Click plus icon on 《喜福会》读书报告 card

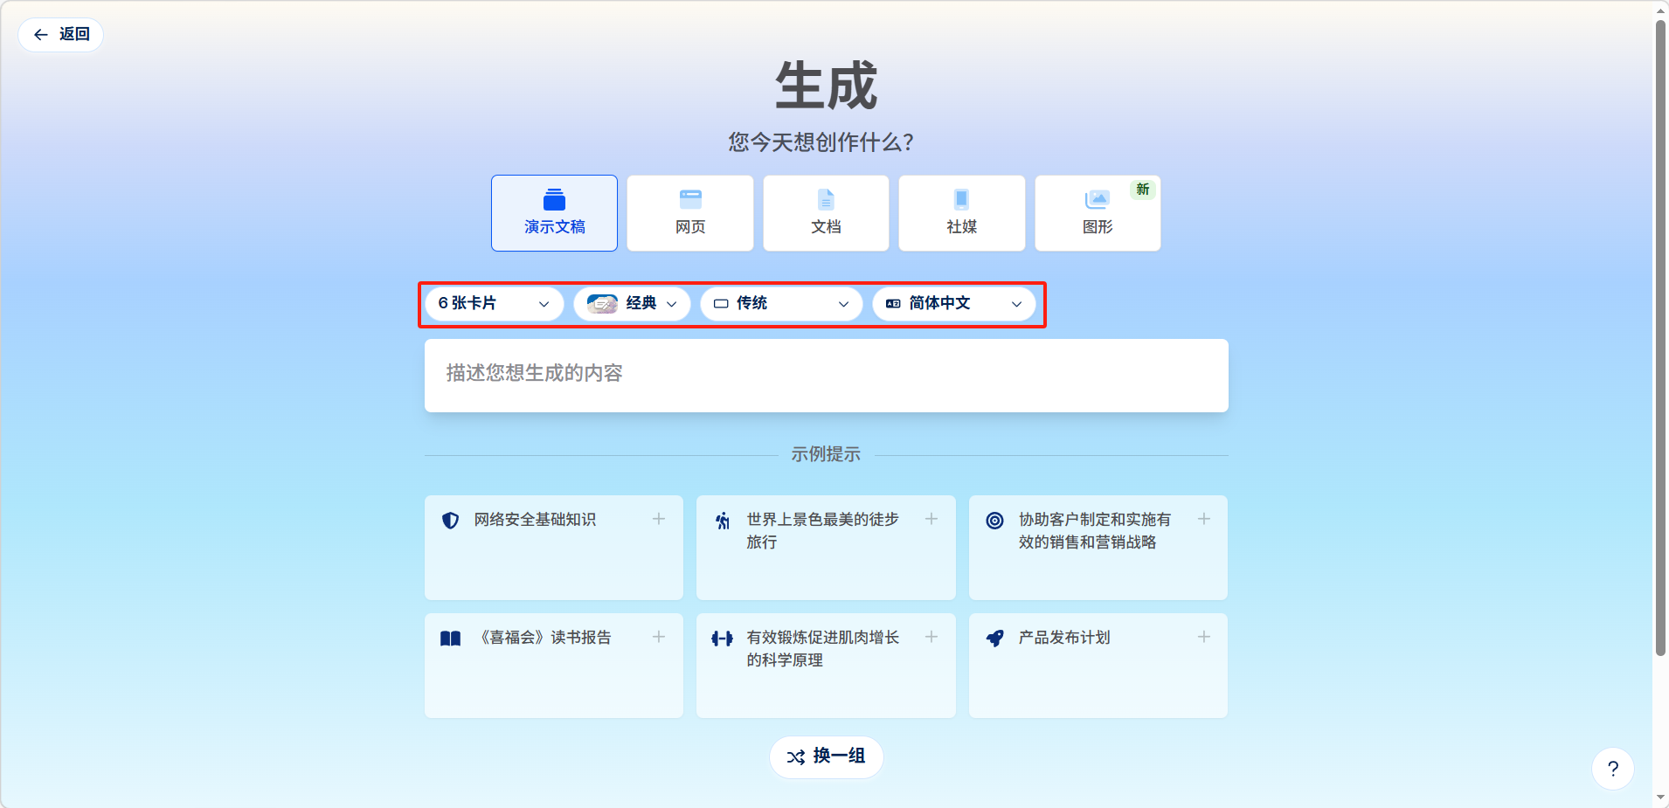659,637
